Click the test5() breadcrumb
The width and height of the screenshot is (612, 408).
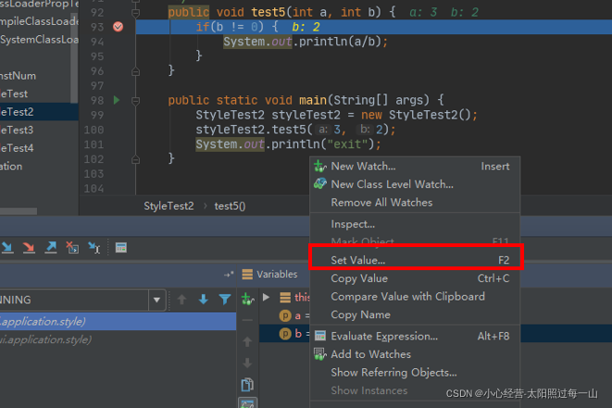230,206
